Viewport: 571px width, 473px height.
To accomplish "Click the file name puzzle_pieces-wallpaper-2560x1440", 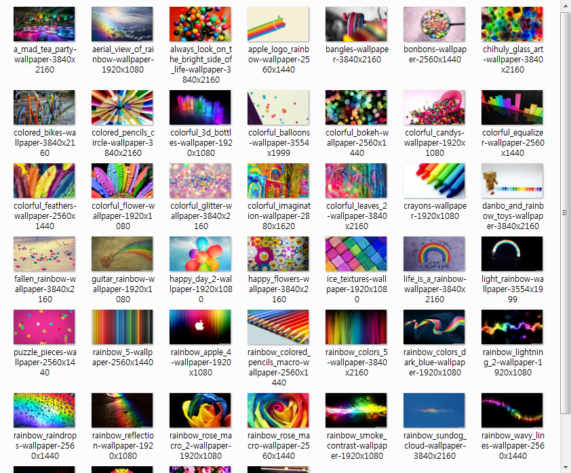I will [x=45, y=362].
